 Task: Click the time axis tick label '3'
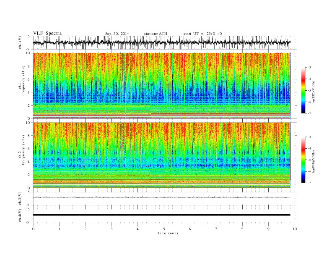coord(112,229)
